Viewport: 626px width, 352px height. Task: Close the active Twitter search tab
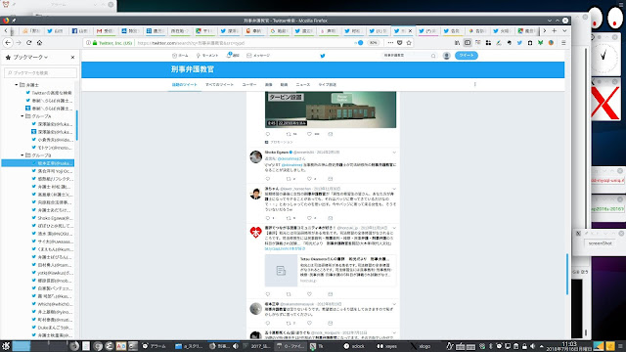[x=410, y=30]
